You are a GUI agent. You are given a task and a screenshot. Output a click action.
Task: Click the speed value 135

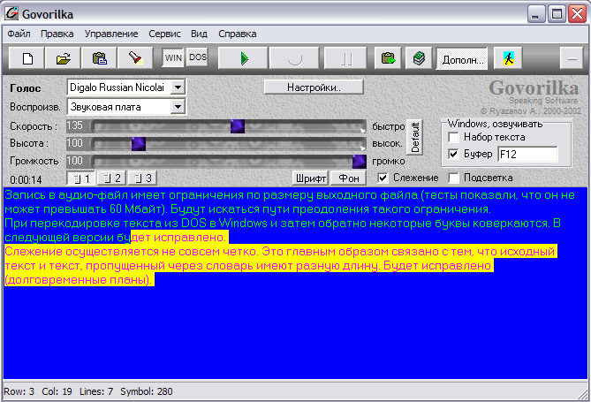(x=74, y=125)
